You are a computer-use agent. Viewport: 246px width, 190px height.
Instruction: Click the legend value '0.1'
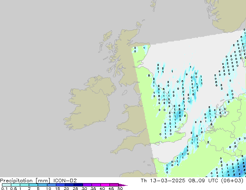point(4,188)
